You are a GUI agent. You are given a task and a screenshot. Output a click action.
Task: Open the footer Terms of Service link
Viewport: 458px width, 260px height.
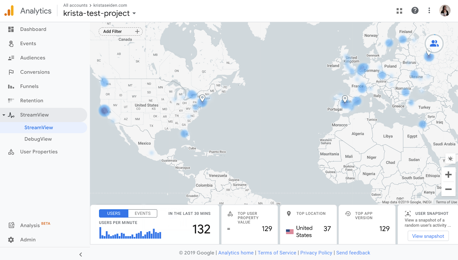277,253
